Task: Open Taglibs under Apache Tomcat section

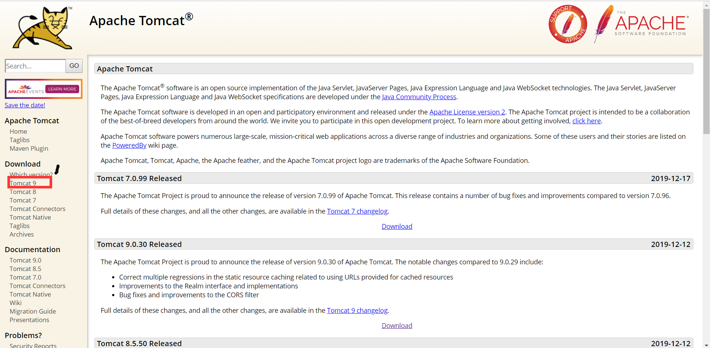Action: [x=20, y=140]
